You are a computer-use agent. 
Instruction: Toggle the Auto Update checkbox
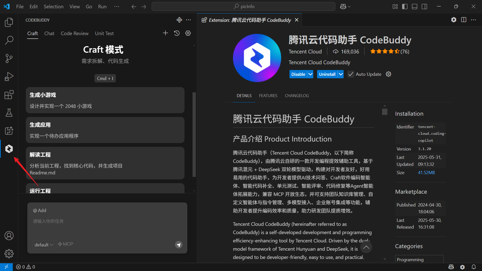(x=351, y=74)
